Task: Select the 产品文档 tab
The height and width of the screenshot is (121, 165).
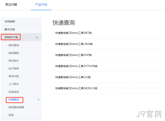Action: click(41, 5)
